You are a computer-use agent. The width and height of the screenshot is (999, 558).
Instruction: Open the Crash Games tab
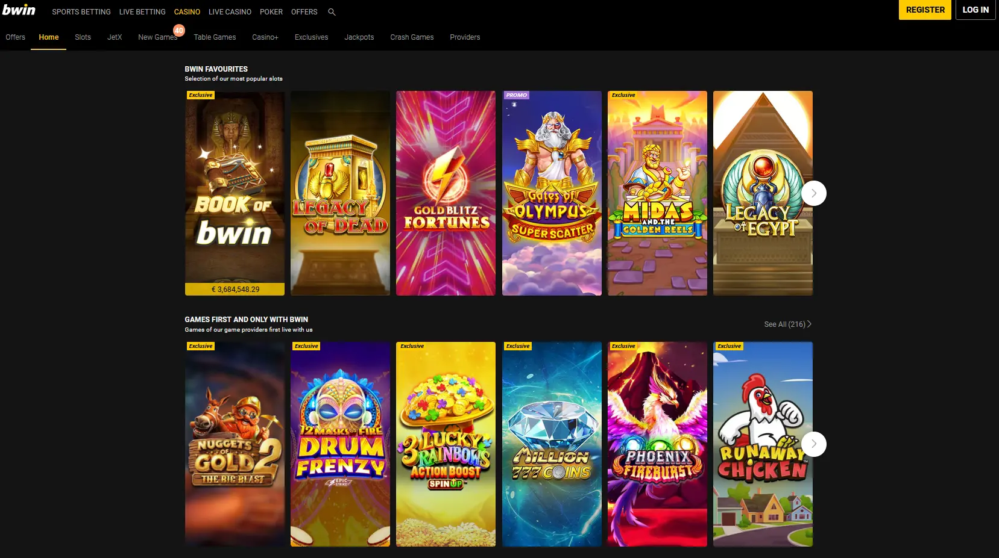point(412,37)
